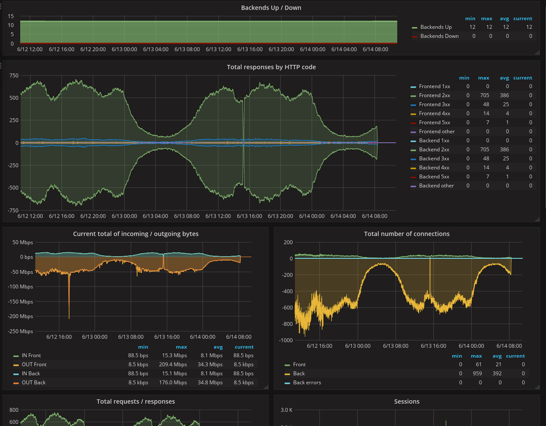Click the row menu handle left of HTTP code panel
Image resolution: width=546 pixels, height=426 pixels.
tap(1, 66)
